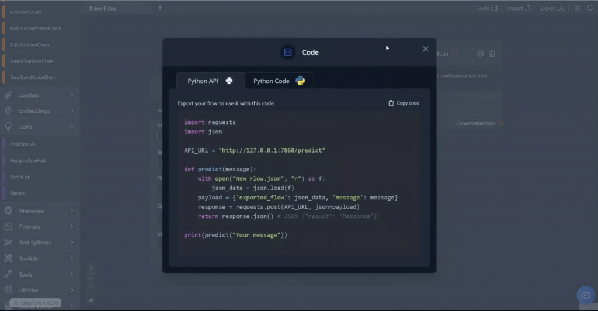The image size is (598, 311).
Task: Click the 'import json' code line
Action: [x=203, y=132]
